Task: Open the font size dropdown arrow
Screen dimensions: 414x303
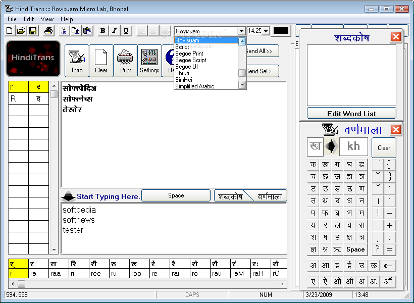Action: [266, 31]
